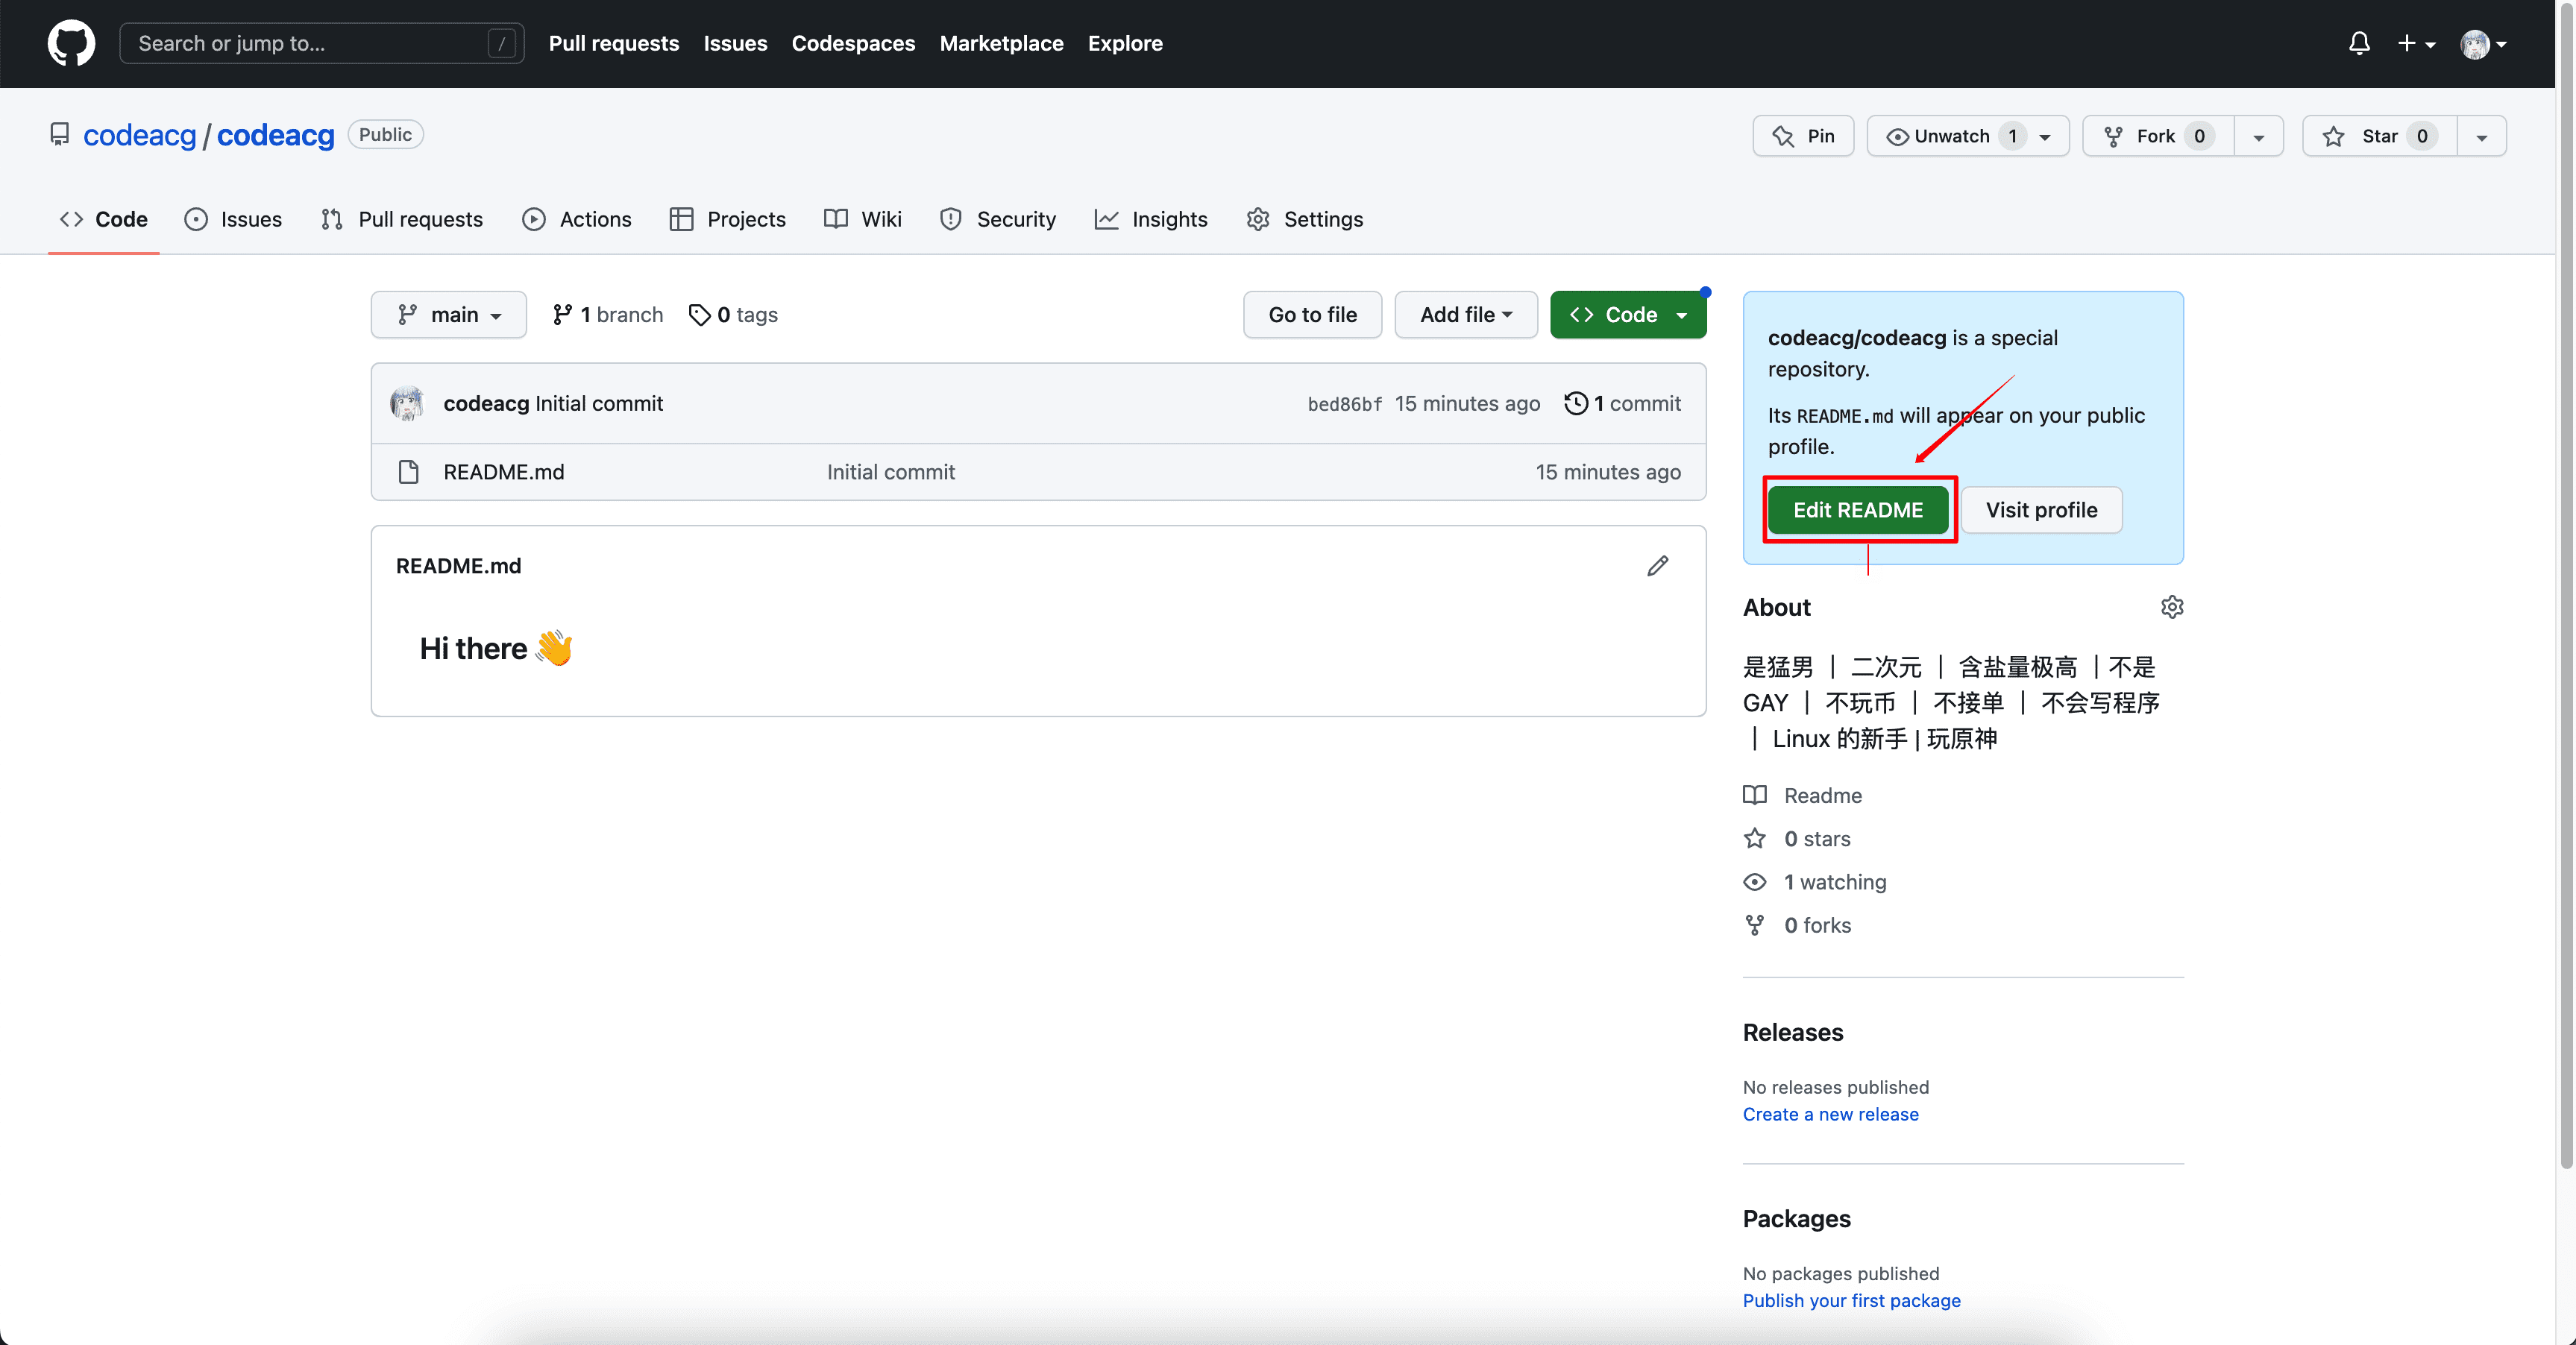This screenshot has height=1345, width=2576.
Task: Open the Add file dropdown
Action: pos(1465,314)
